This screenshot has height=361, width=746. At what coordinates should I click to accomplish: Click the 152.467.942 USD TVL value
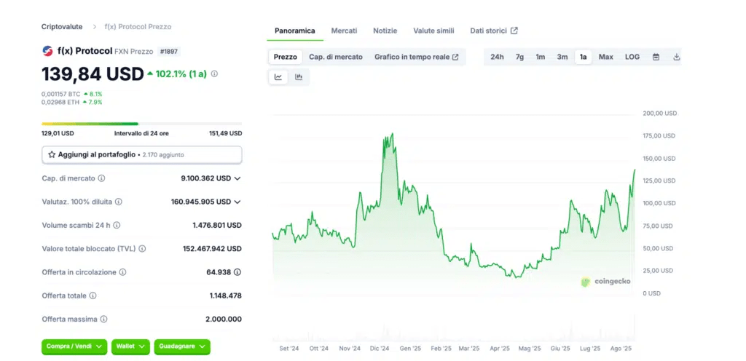tap(212, 248)
